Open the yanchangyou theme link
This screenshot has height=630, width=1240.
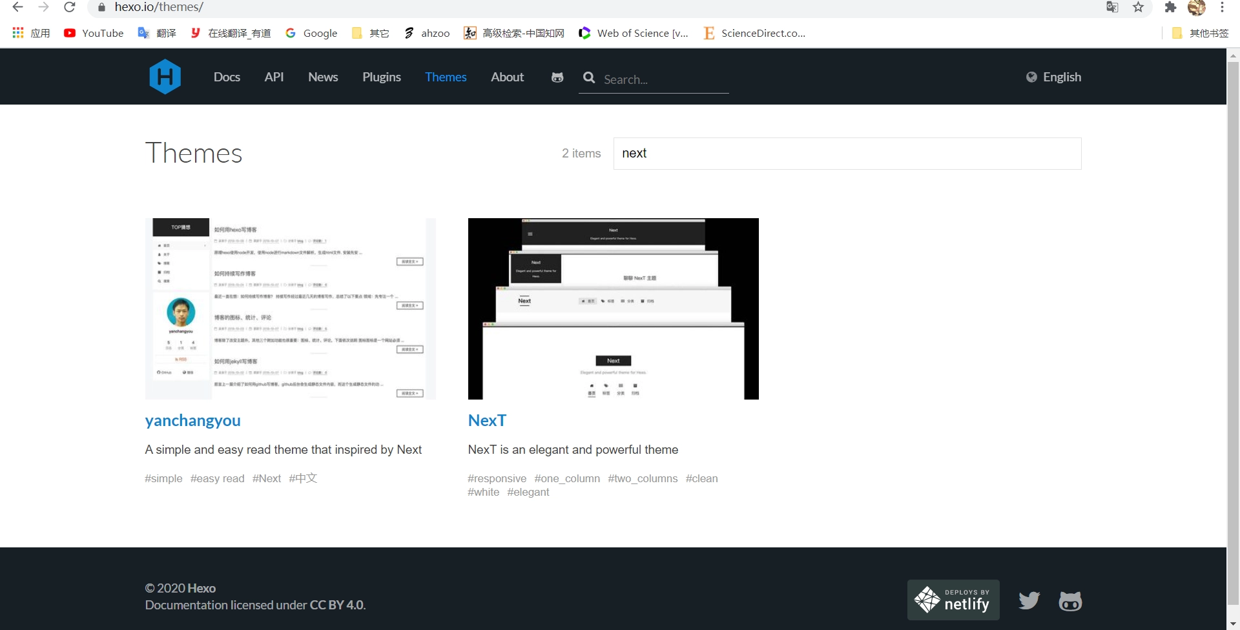pos(192,420)
